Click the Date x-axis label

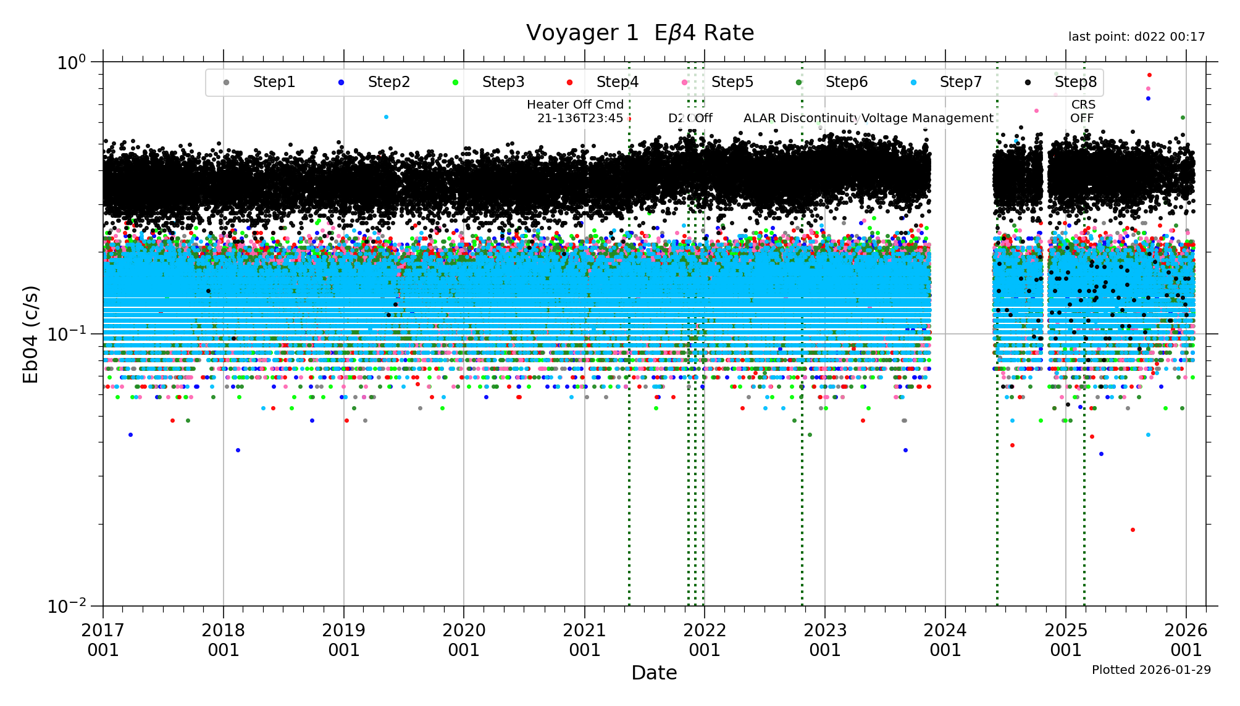pyautogui.click(x=653, y=673)
